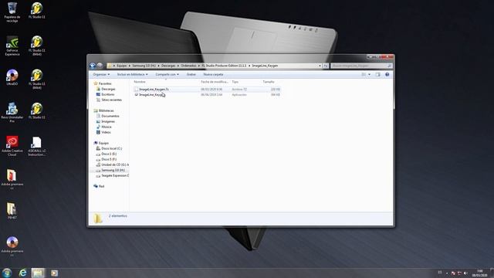Launch Internet Explorer from taskbar

[x=22, y=273]
